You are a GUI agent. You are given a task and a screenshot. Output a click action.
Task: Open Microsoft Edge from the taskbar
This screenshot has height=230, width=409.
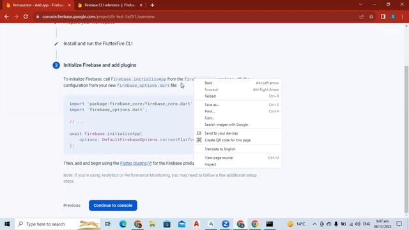(123, 224)
